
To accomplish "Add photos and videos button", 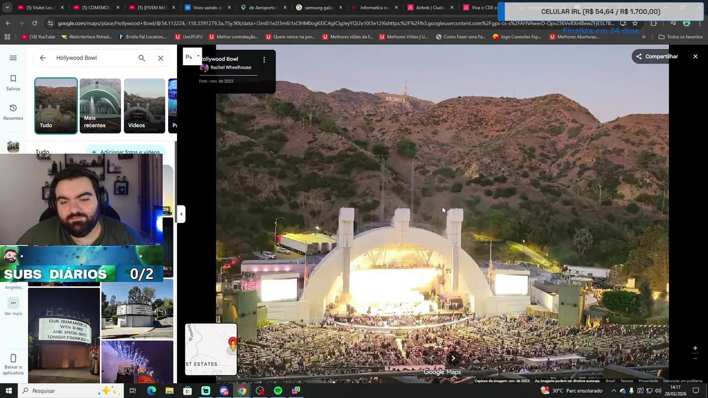I will (126, 152).
